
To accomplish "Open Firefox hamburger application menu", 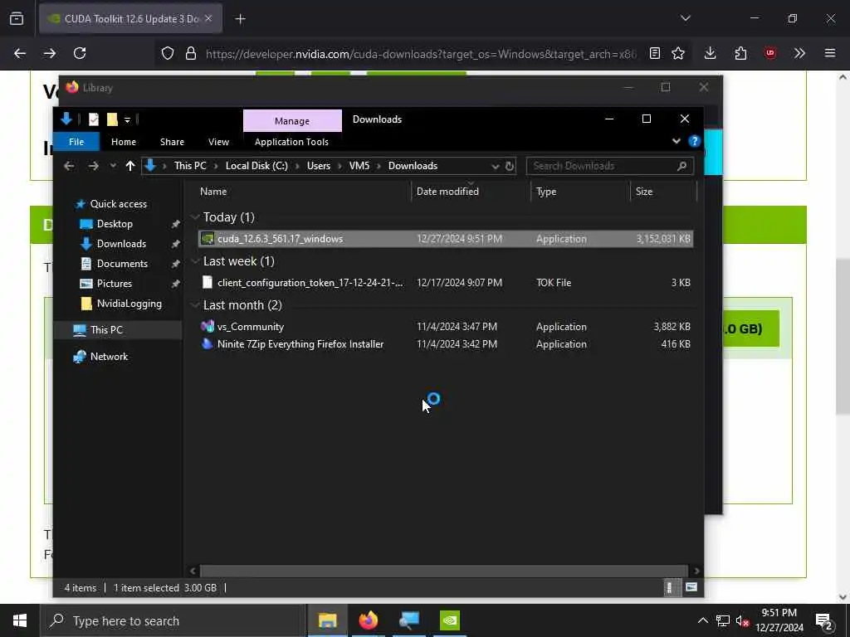I will coord(830,53).
